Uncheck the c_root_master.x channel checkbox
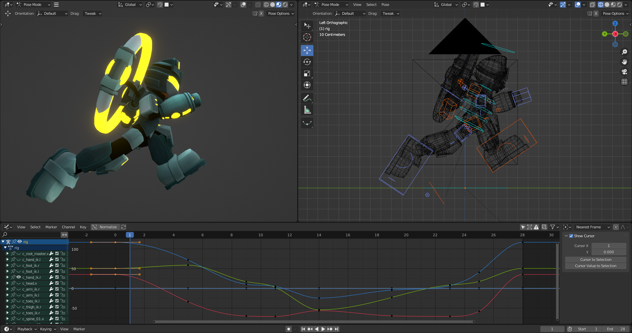This screenshot has width=632, height=333. point(57,253)
